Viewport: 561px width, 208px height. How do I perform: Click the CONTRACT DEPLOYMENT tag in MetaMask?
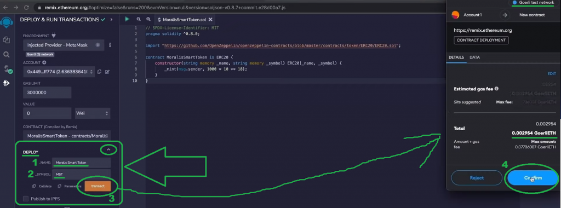[x=481, y=40]
